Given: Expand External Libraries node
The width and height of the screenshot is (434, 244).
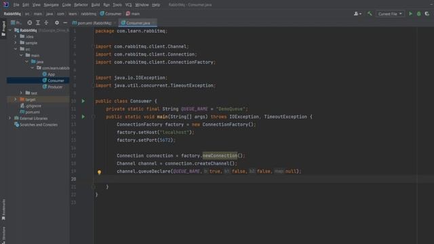Looking at the screenshot, I should pyautogui.click(x=10, y=118).
